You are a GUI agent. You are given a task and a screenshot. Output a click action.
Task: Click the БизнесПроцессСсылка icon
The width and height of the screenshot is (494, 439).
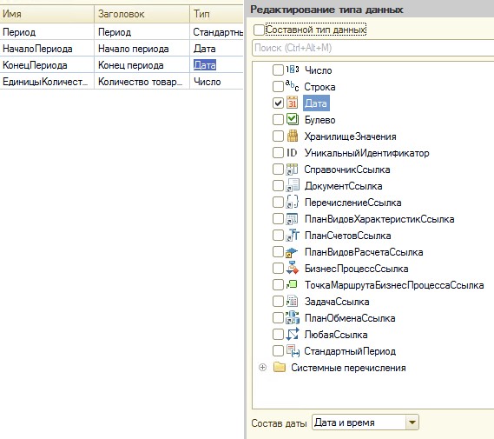tap(293, 268)
